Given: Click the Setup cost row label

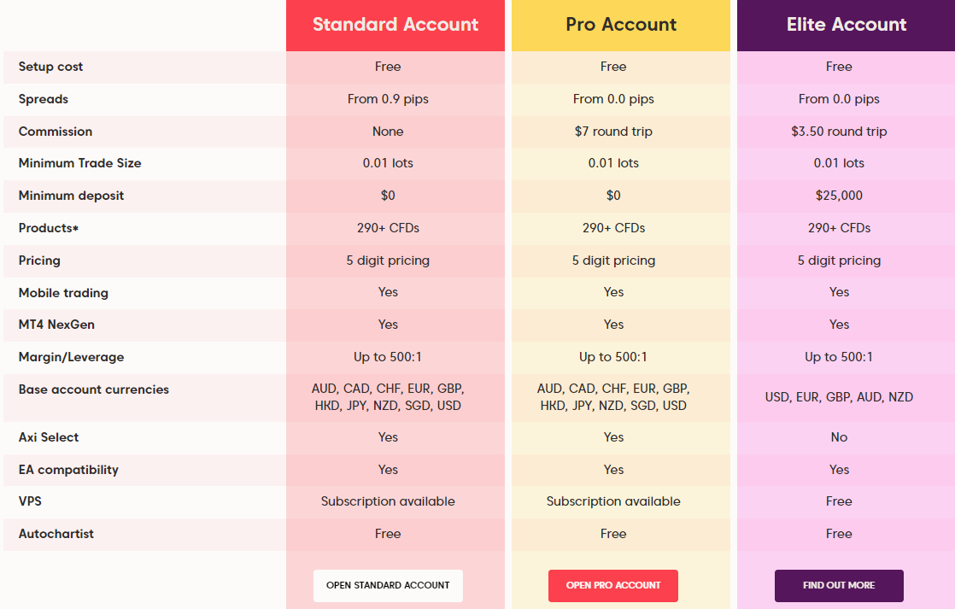Looking at the screenshot, I should [51, 67].
